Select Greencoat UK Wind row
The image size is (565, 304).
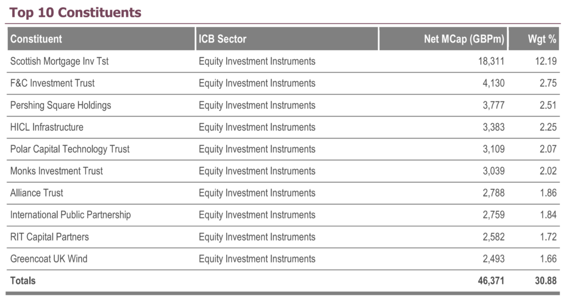(283, 259)
